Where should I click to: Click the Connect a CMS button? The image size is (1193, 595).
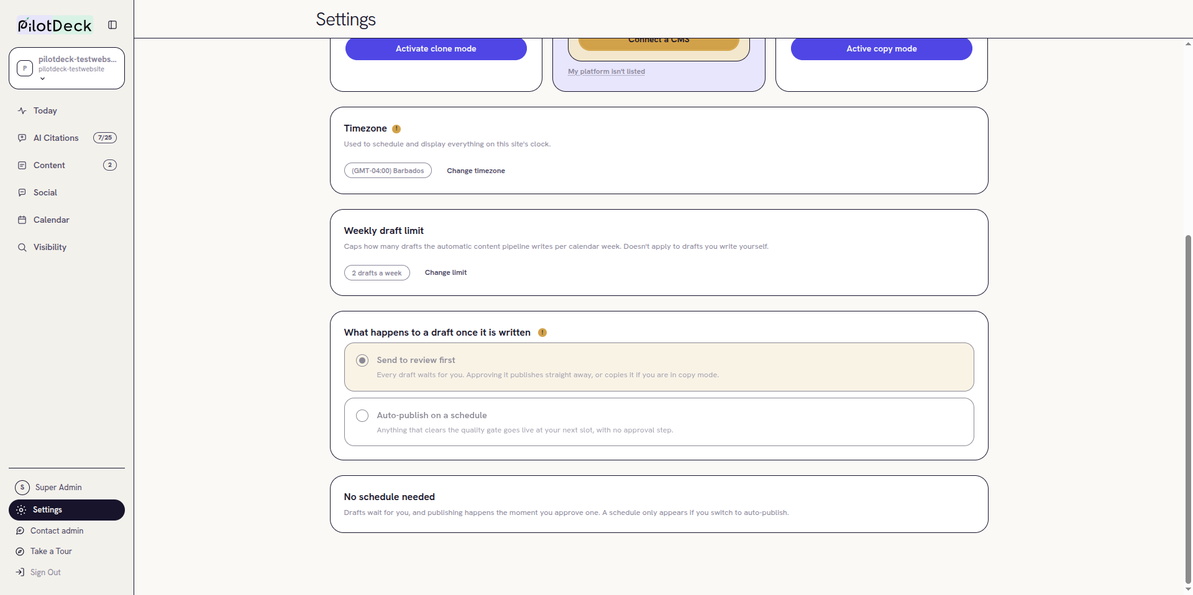[x=659, y=43]
